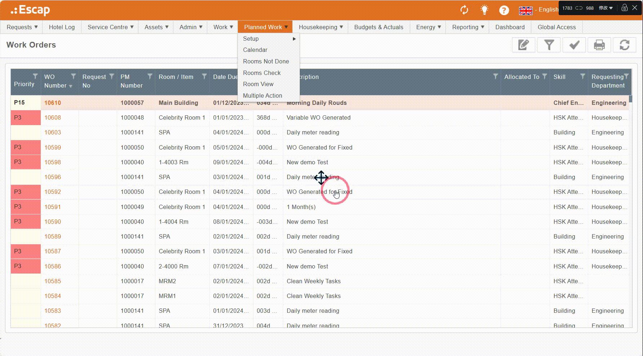
Task: Open the 修改 dropdown in capture overlay
Action: click(606, 8)
